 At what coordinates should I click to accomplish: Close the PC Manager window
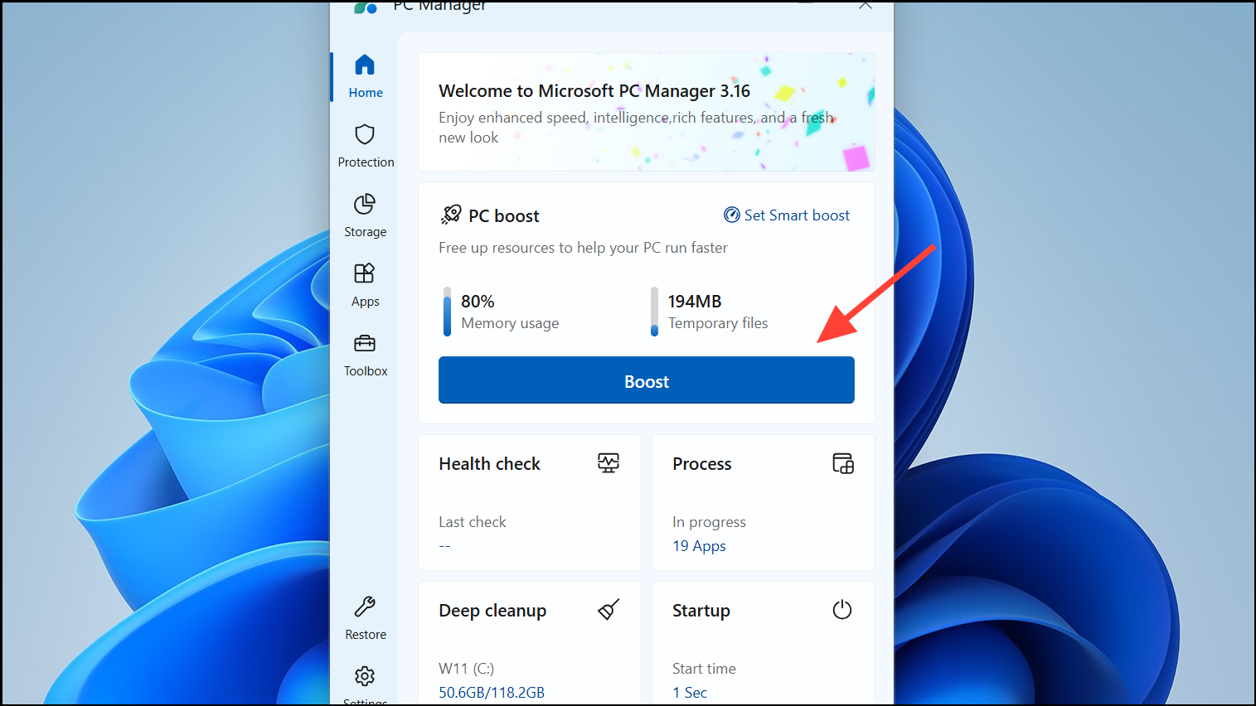[x=866, y=6]
